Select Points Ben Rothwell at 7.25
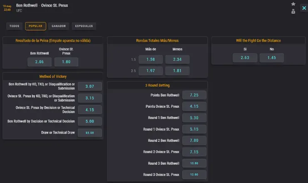 pyautogui.click(x=194, y=95)
